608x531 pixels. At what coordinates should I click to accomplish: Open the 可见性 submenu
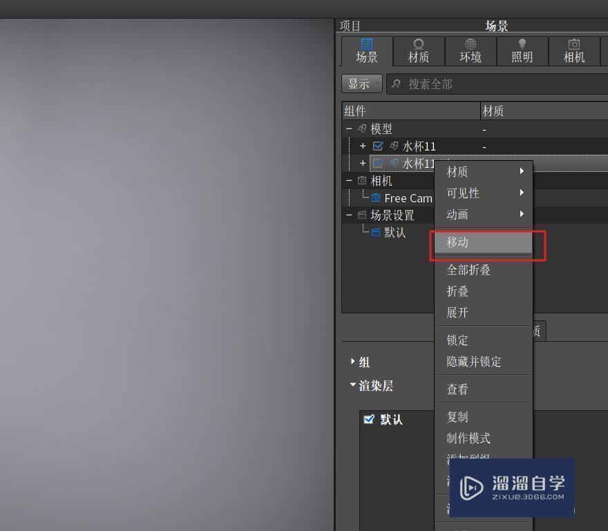464,193
